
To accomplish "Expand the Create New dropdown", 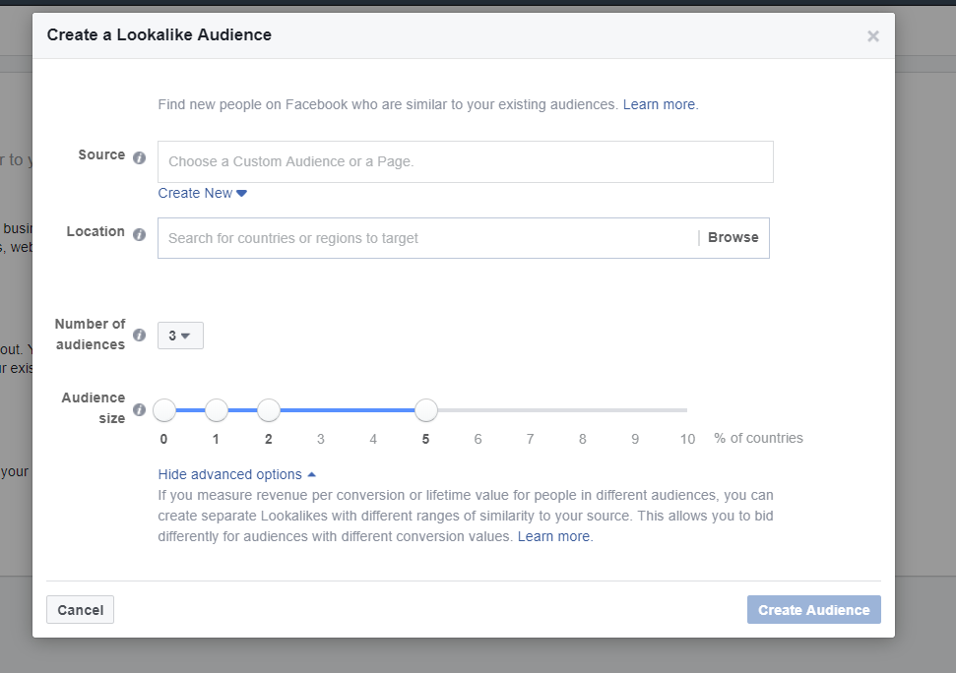I will click(x=202, y=193).
